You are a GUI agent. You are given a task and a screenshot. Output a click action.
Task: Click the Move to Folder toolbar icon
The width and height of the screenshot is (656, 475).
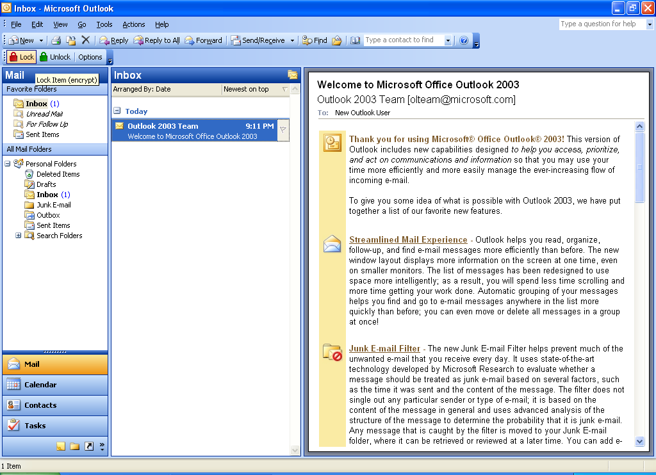pyautogui.click(x=71, y=40)
